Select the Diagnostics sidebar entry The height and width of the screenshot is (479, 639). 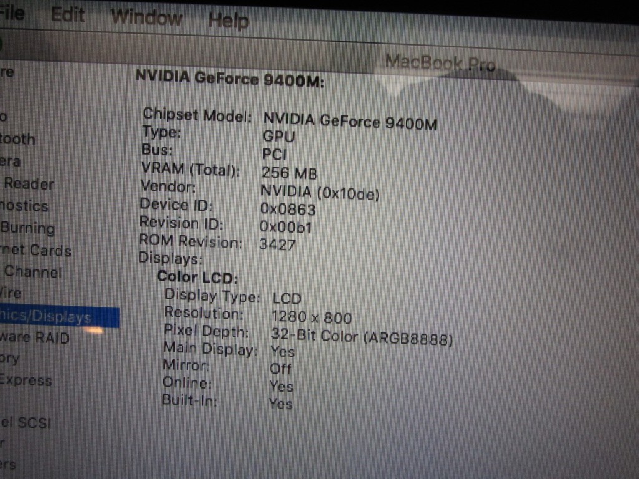coord(24,206)
